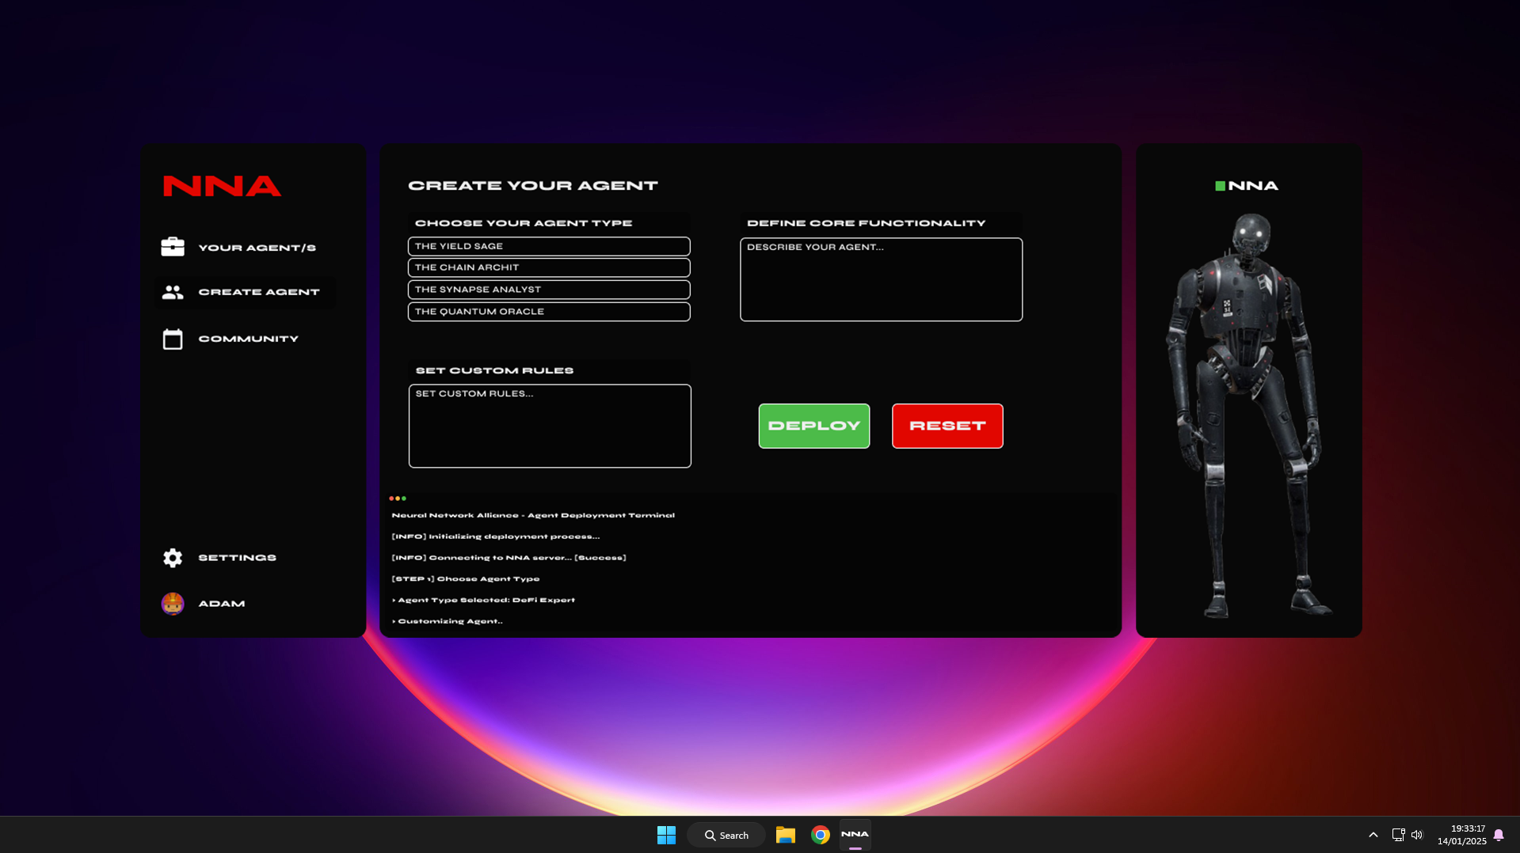Image resolution: width=1520 pixels, height=853 pixels.
Task: Choose The Chain Archit agent type
Action: [x=549, y=267]
